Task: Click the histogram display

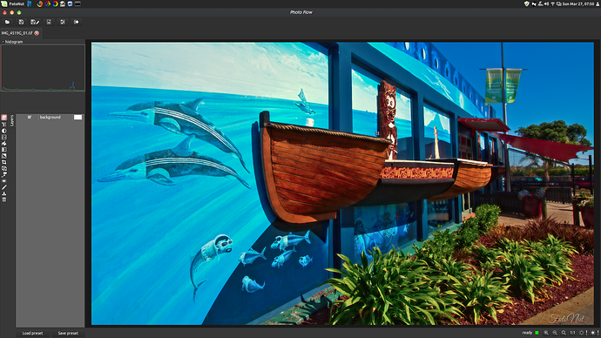Action: click(43, 68)
